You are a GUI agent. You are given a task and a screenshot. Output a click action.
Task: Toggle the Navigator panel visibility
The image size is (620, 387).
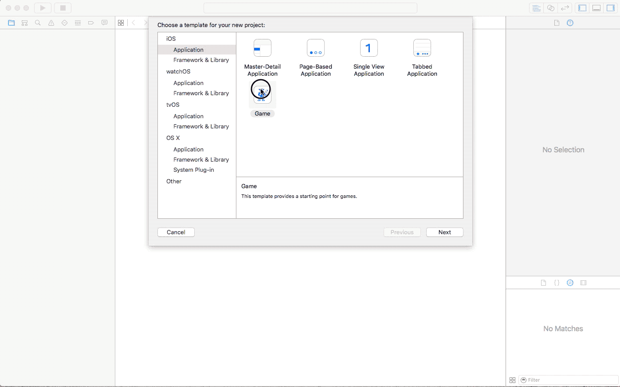pyautogui.click(x=583, y=8)
